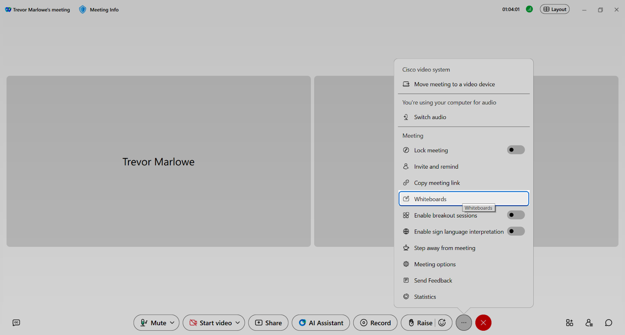
Task: Click Lock meeting menu label
Action: 431,150
